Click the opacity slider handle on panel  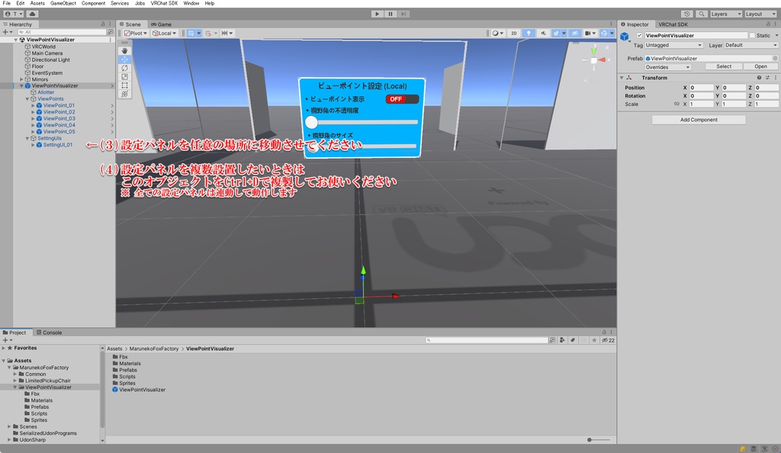click(311, 122)
